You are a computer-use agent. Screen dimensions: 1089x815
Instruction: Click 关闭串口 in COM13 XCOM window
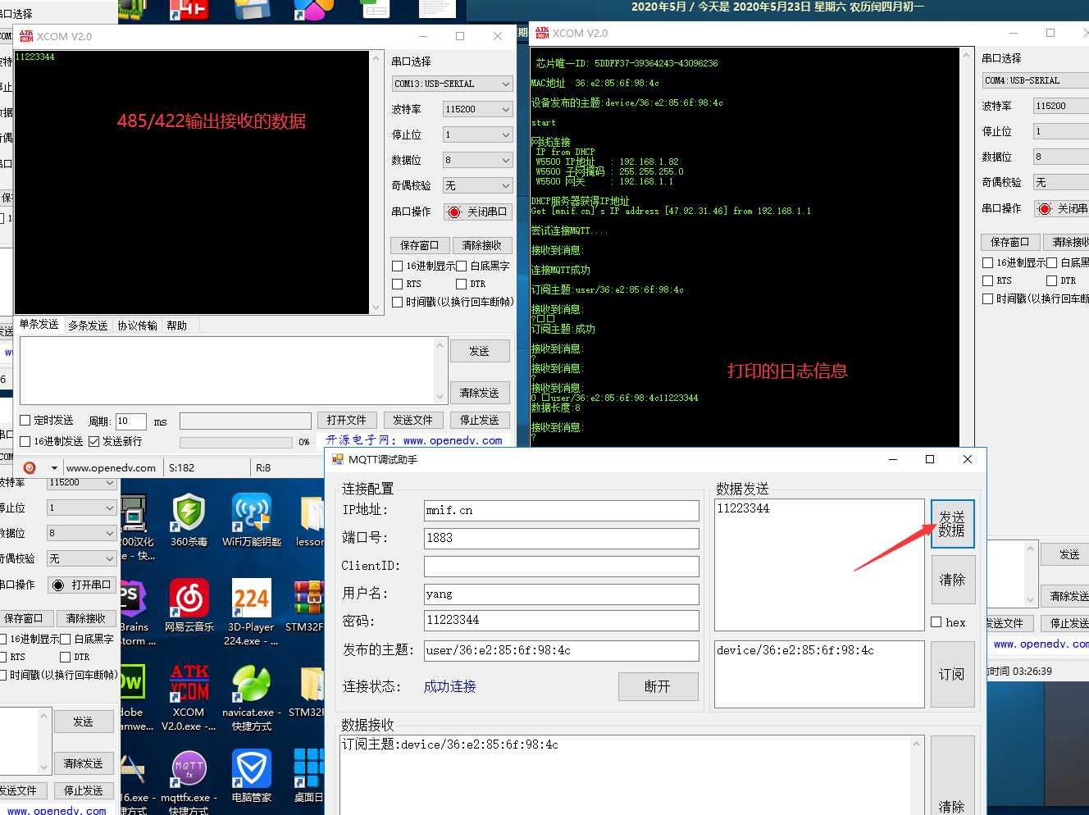478,212
